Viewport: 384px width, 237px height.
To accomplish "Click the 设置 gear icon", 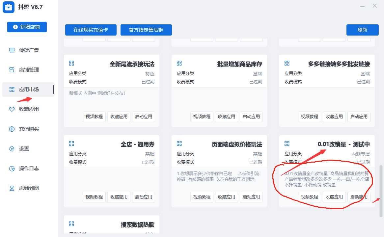I will (12, 149).
